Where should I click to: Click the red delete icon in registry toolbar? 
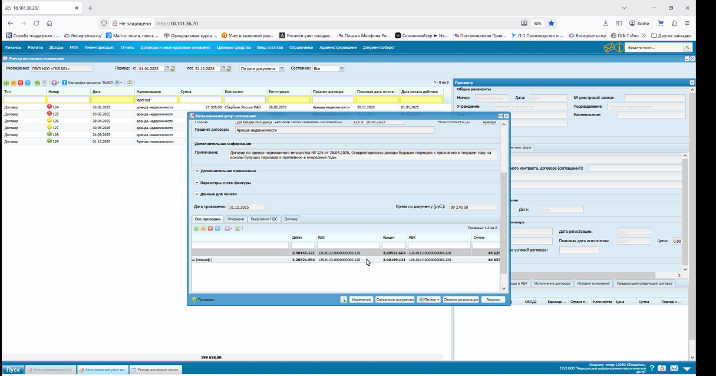click(x=21, y=83)
